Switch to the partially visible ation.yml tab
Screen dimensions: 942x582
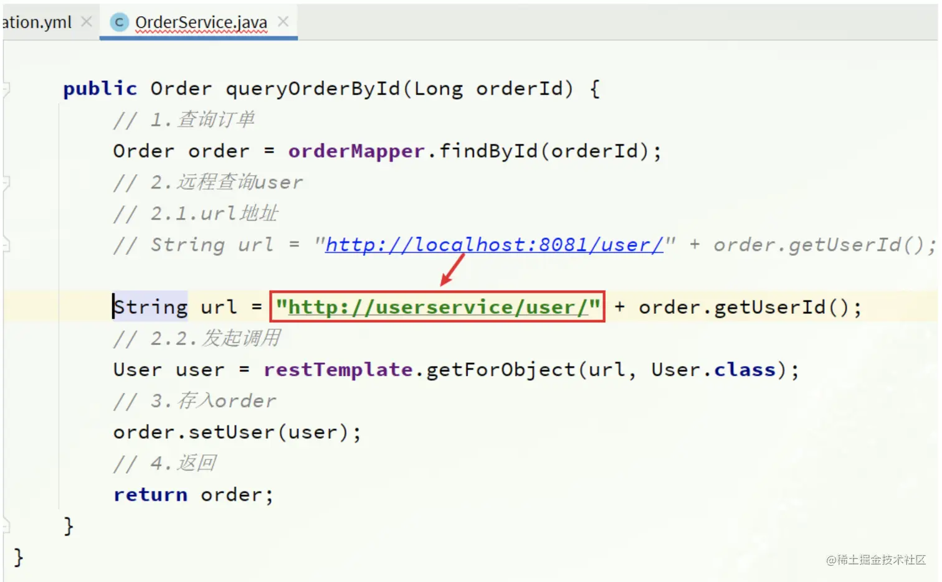tap(37, 22)
